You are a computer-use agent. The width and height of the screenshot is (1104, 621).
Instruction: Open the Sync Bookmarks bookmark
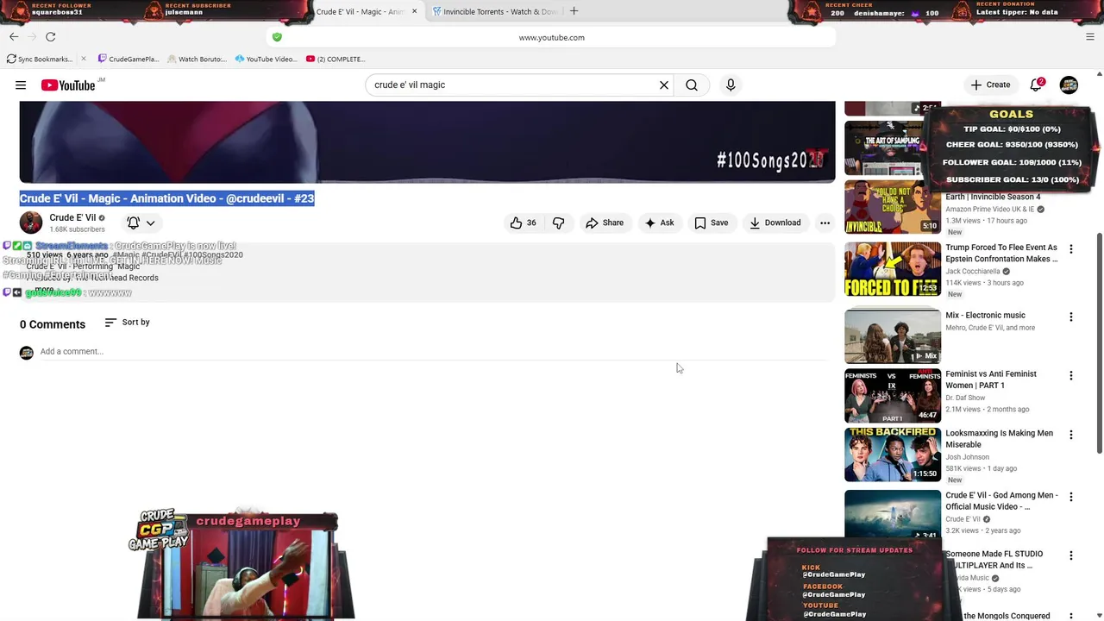point(40,59)
